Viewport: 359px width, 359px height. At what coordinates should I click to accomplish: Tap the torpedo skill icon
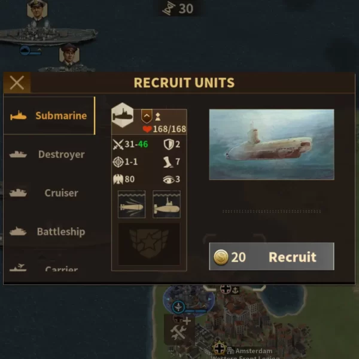pos(132,204)
